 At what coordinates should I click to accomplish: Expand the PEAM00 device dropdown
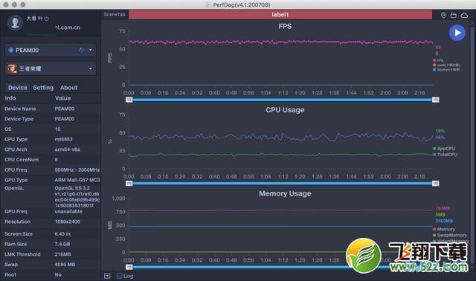coord(91,50)
